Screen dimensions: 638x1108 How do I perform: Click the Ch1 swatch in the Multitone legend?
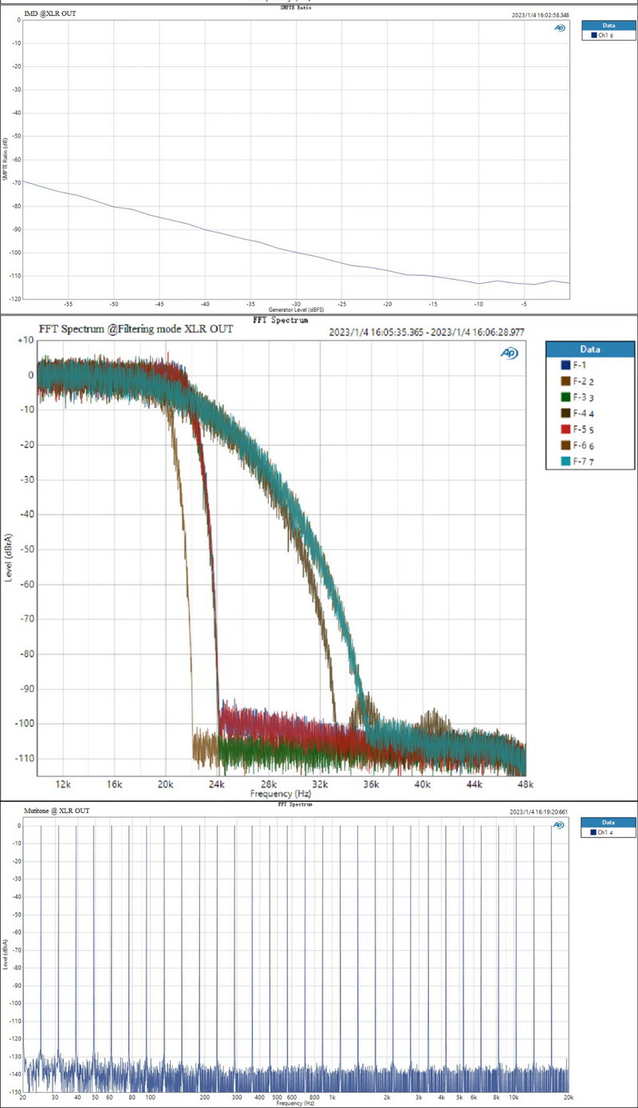point(593,833)
